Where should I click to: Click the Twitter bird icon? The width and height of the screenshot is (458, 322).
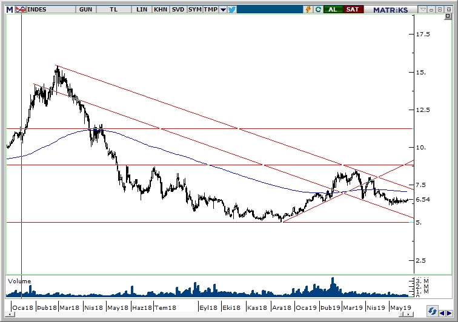tap(232, 10)
